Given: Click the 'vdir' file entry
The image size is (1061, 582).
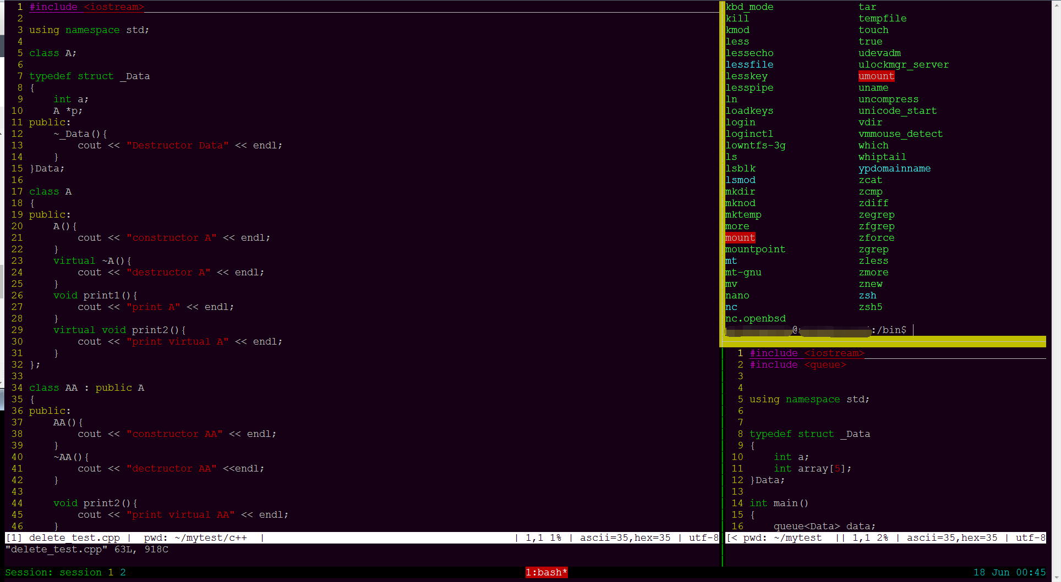Looking at the screenshot, I should pos(870,122).
